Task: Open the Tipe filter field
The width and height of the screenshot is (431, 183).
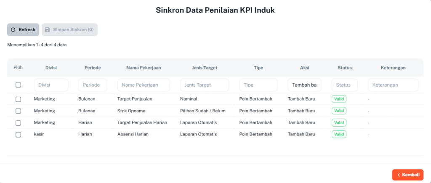Action: (258, 85)
